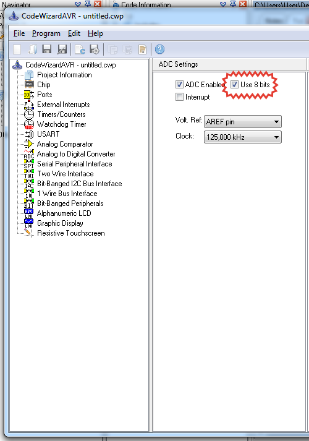Image resolution: width=309 pixels, height=441 pixels.
Task: Click the Chip icon in tree
Action: click(28, 84)
